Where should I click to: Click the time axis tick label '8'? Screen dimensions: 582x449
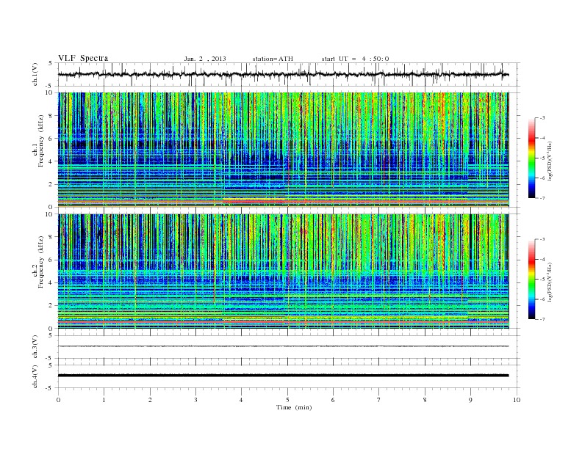(x=425, y=400)
